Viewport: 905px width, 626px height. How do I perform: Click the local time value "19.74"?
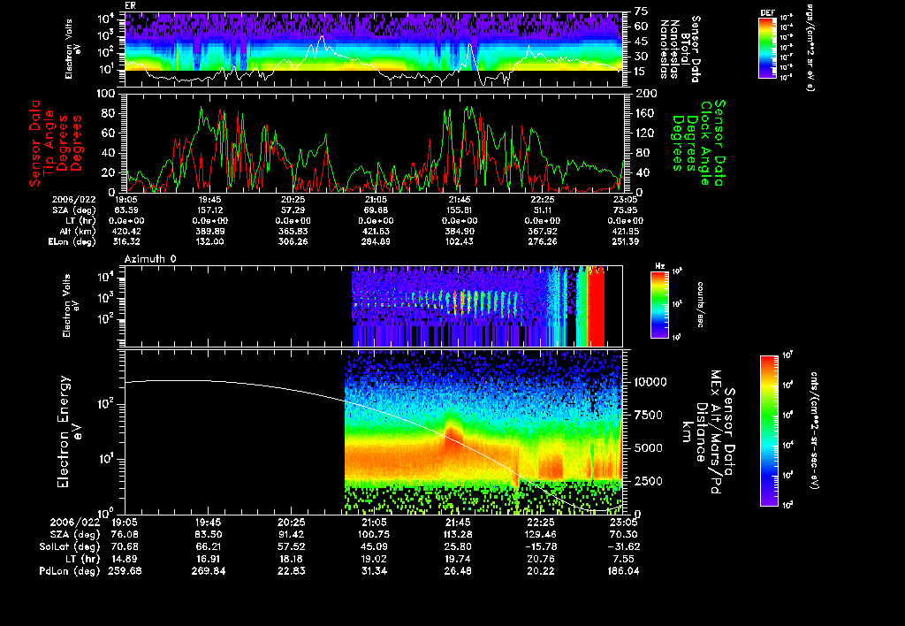[458, 559]
